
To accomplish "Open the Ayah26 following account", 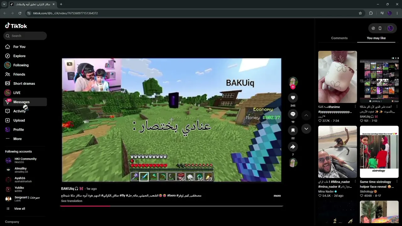I will 25,180.
